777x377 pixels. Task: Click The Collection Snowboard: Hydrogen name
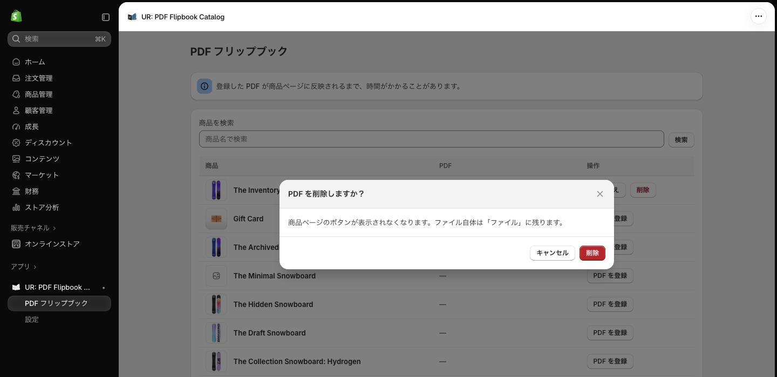coord(297,361)
